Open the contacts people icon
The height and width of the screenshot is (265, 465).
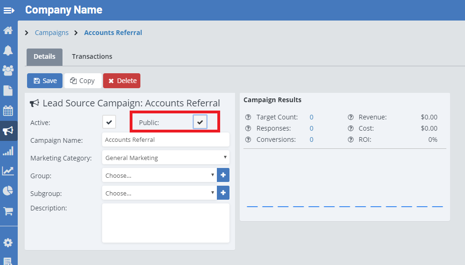tap(8, 70)
